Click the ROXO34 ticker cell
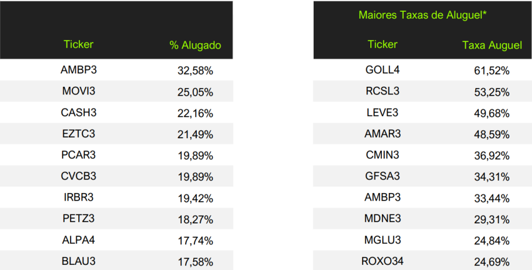532x270 pixels. coord(383,261)
